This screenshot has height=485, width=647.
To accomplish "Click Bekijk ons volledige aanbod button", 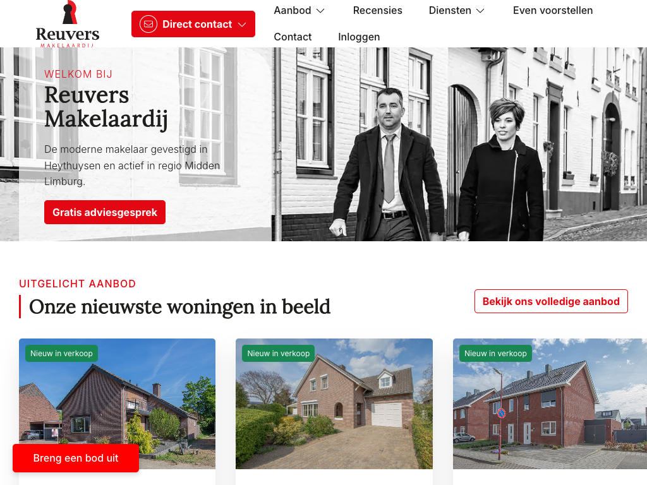I will pyautogui.click(x=551, y=301).
